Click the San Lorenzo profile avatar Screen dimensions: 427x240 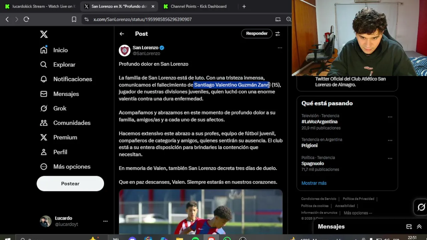click(125, 50)
